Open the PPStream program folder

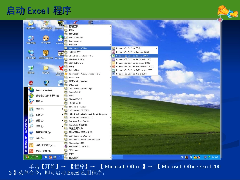tap(88, 150)
